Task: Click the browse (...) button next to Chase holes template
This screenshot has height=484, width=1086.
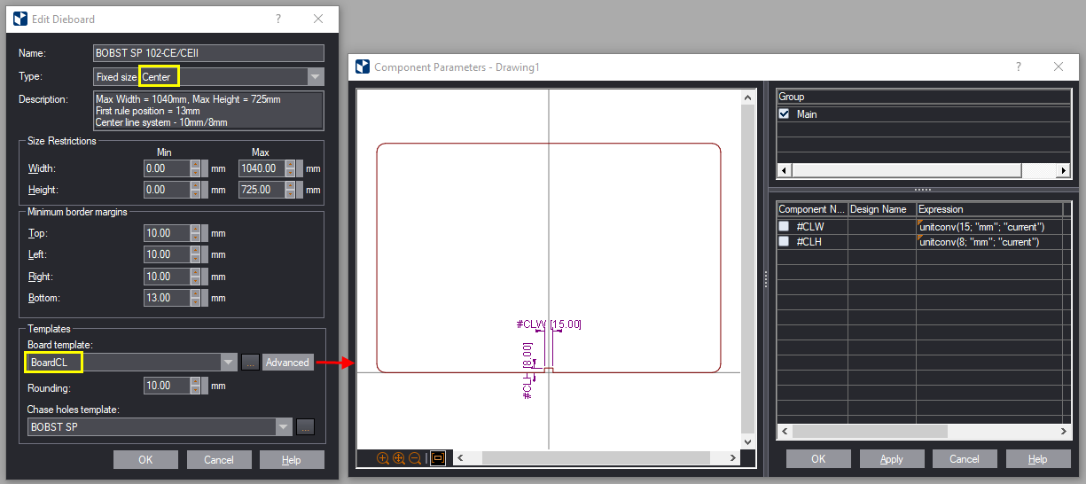Action: [305, 427]
